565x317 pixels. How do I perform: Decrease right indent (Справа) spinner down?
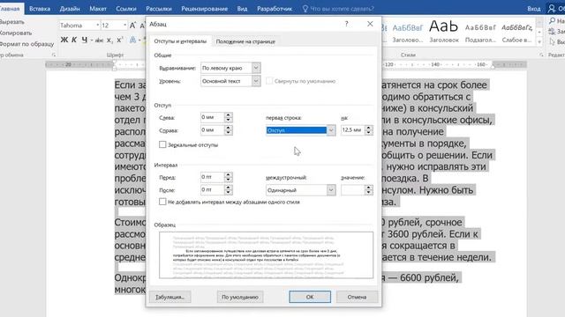(x=228, y=133)
